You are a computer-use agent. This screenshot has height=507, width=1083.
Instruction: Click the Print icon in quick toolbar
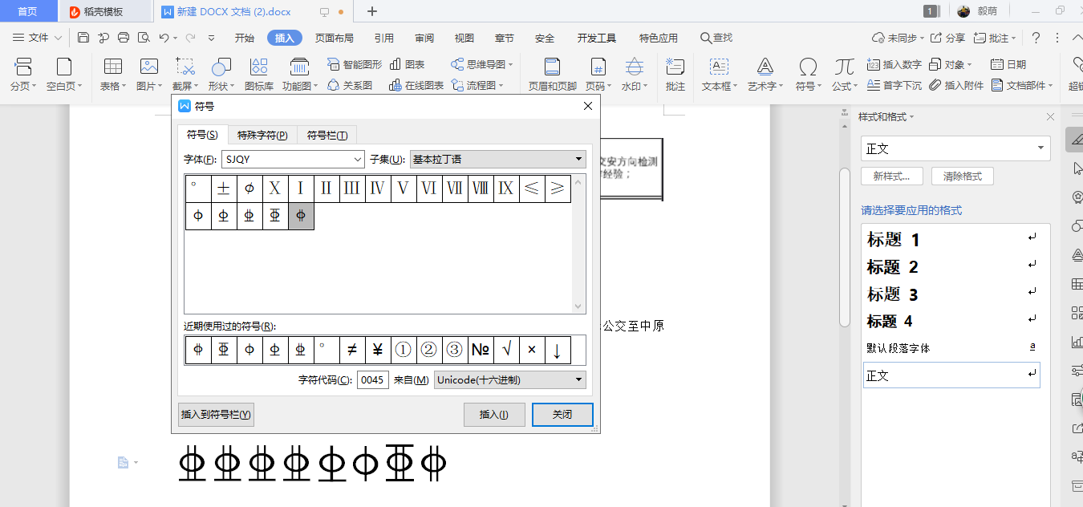124,38
